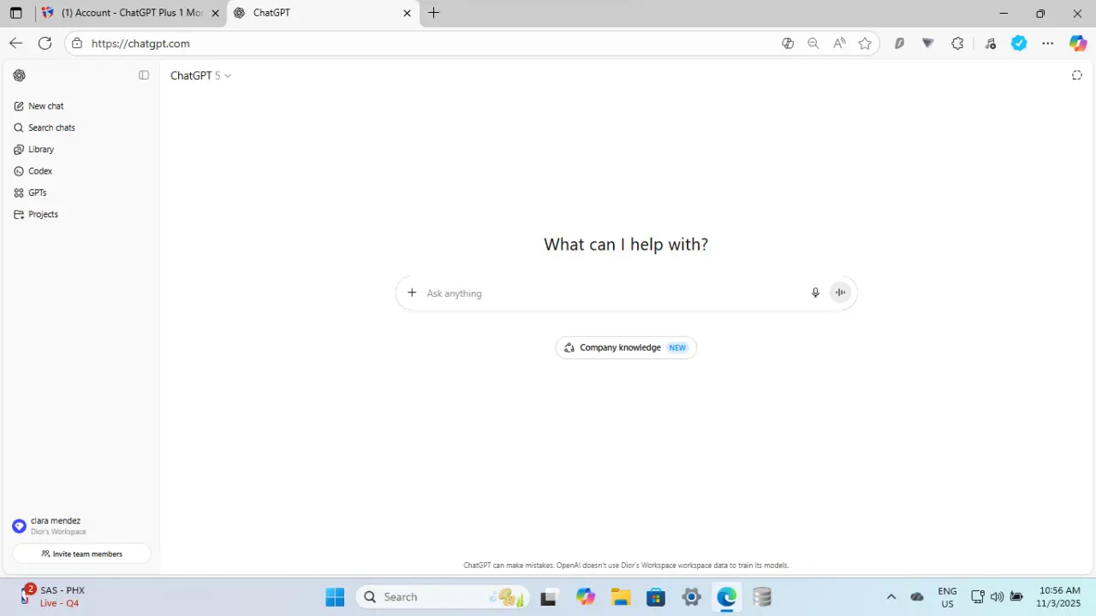The height and width of the screenshot is (616, 1096).
Task: Open the Library section
Action: tap(80, 149)
